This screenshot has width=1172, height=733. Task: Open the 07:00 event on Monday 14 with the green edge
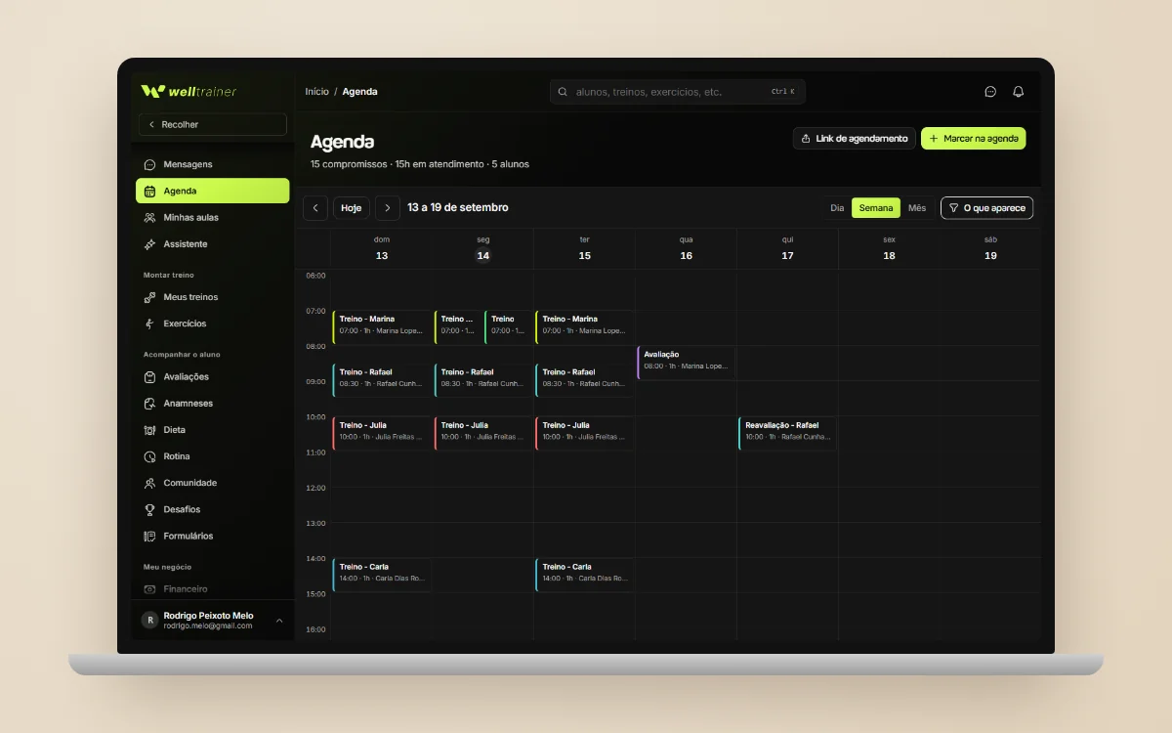(509, 327)
